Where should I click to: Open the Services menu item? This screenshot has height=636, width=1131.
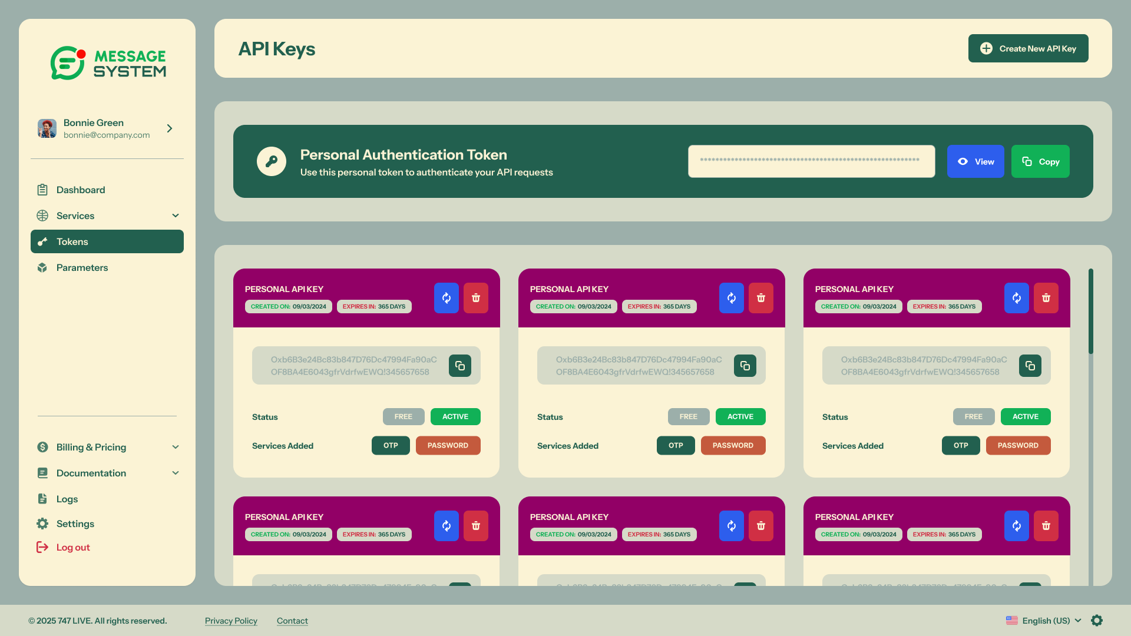(107, 216)
